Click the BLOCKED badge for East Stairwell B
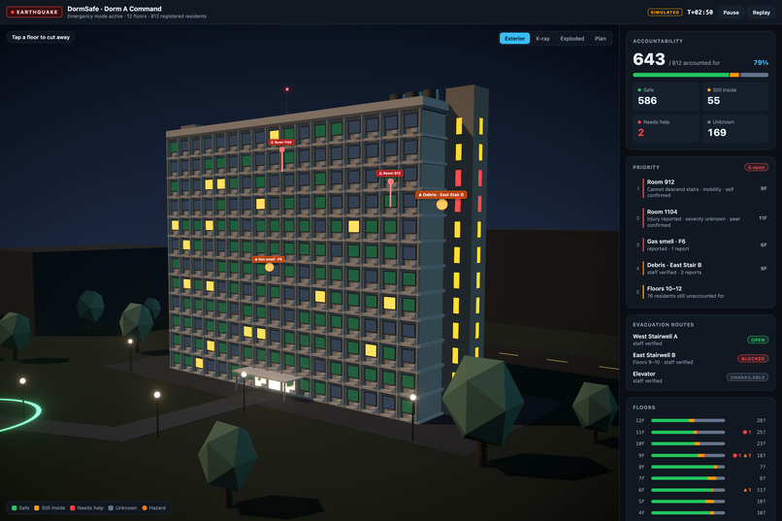 753,358
